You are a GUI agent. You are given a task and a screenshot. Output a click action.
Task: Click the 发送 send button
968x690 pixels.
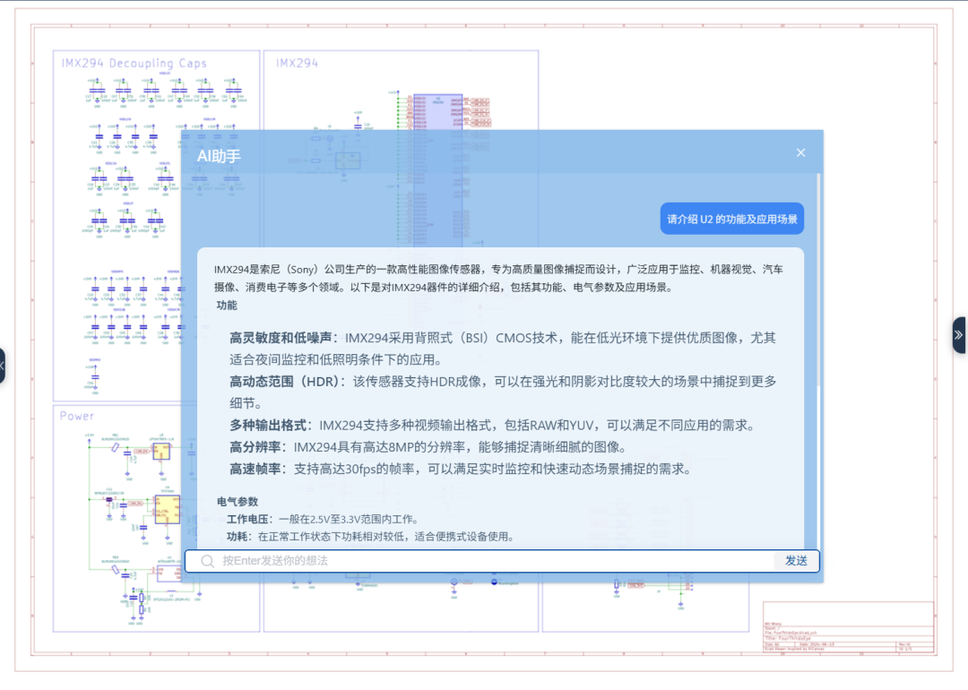(x=796, y=560)
